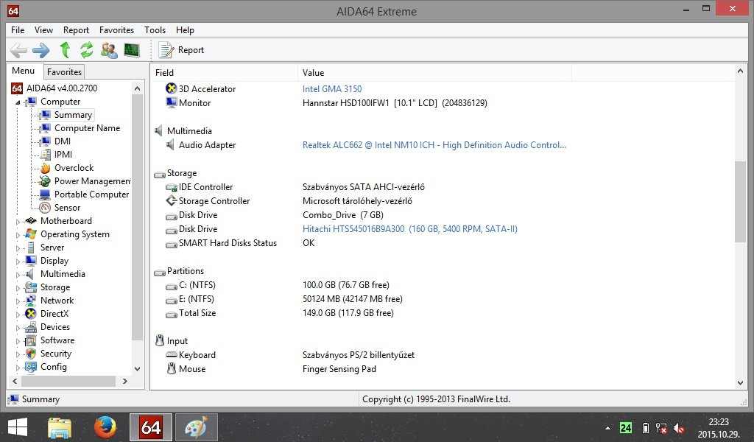
Task: Select the Security shield icon in the tree
Action: 31,354
